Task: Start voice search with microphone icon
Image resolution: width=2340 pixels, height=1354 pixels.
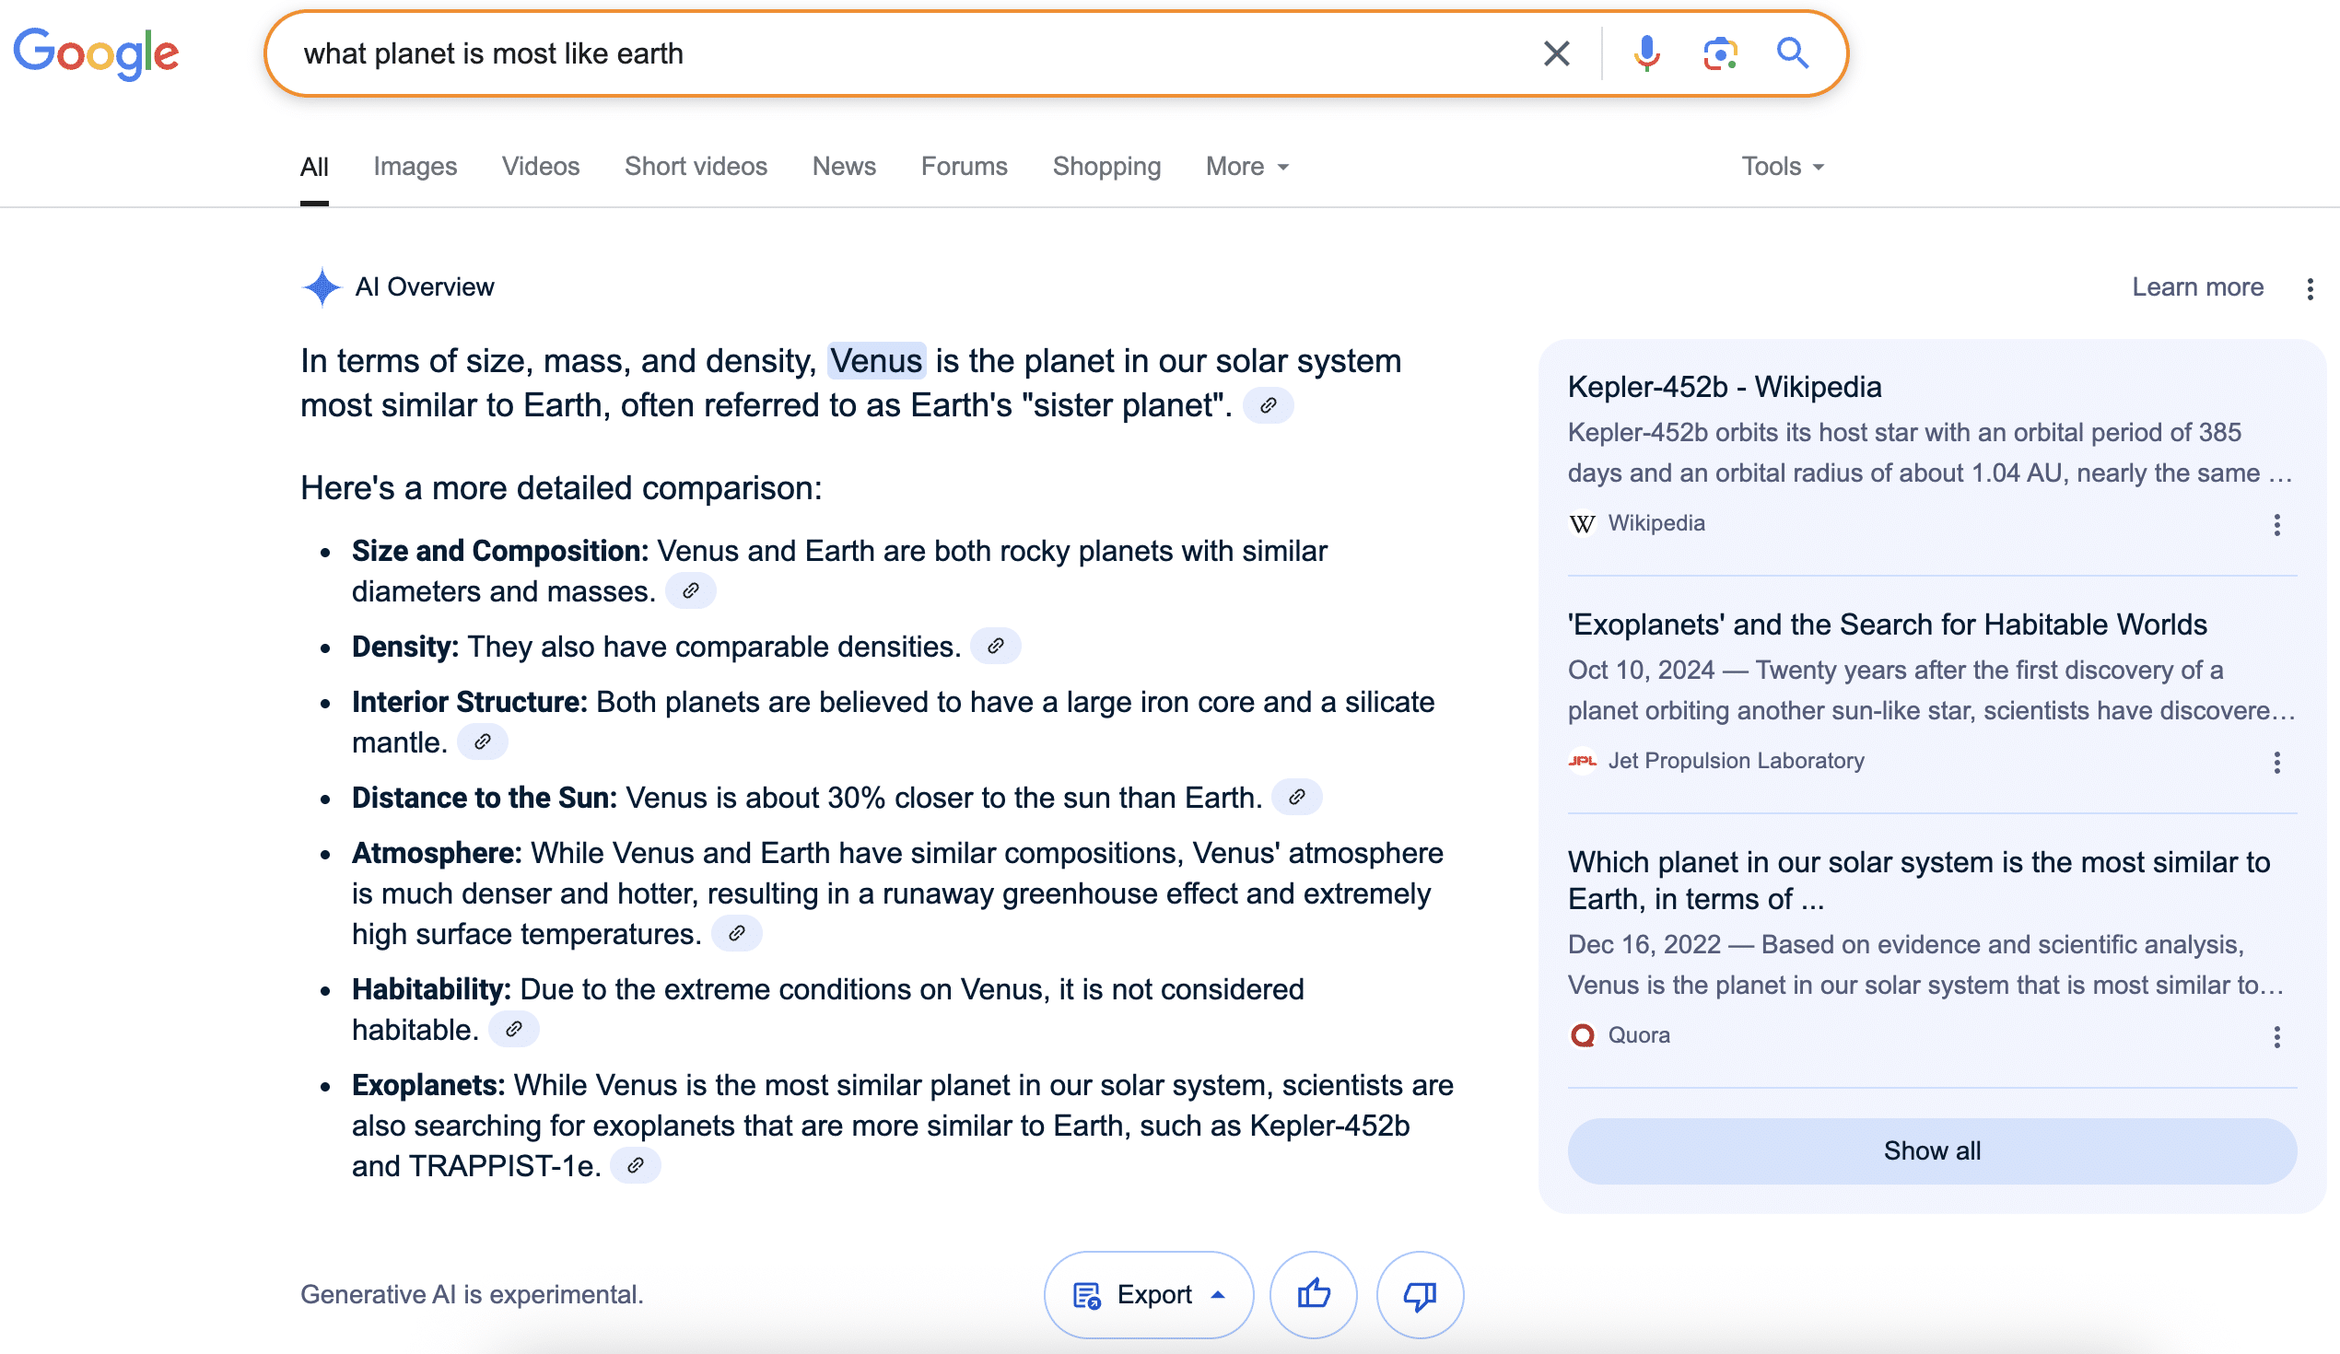Action: (x=1646, y=53)
